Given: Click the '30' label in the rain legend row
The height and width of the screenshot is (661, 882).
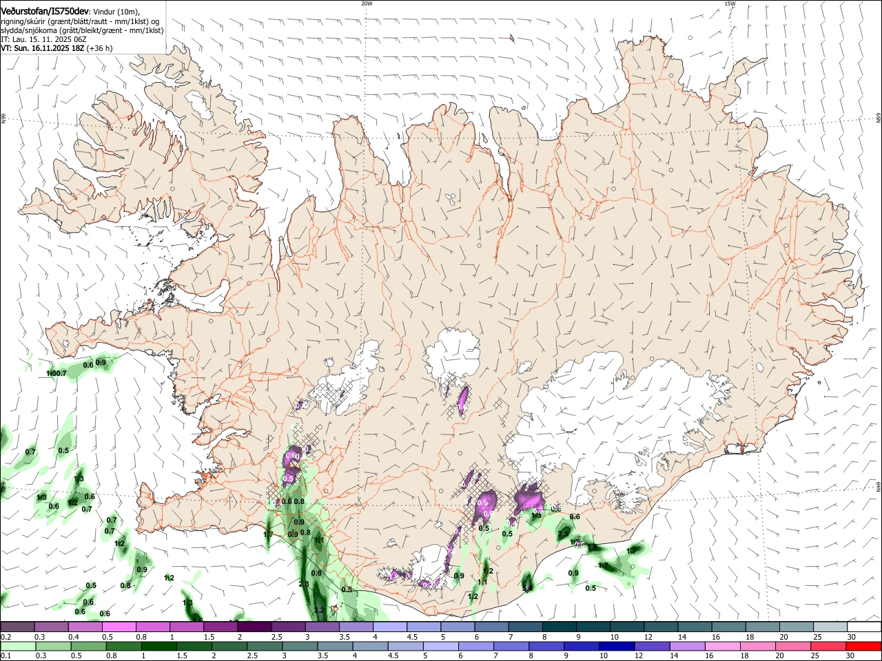Looking at the screenshot, I should (x=851, y=656).
